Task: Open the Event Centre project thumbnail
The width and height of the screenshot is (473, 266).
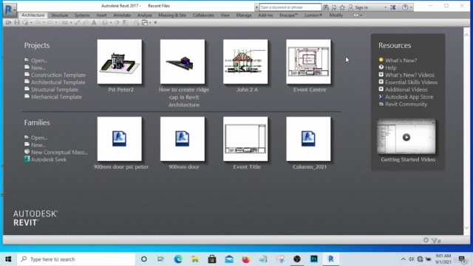Action: click(x=308, y=62)
